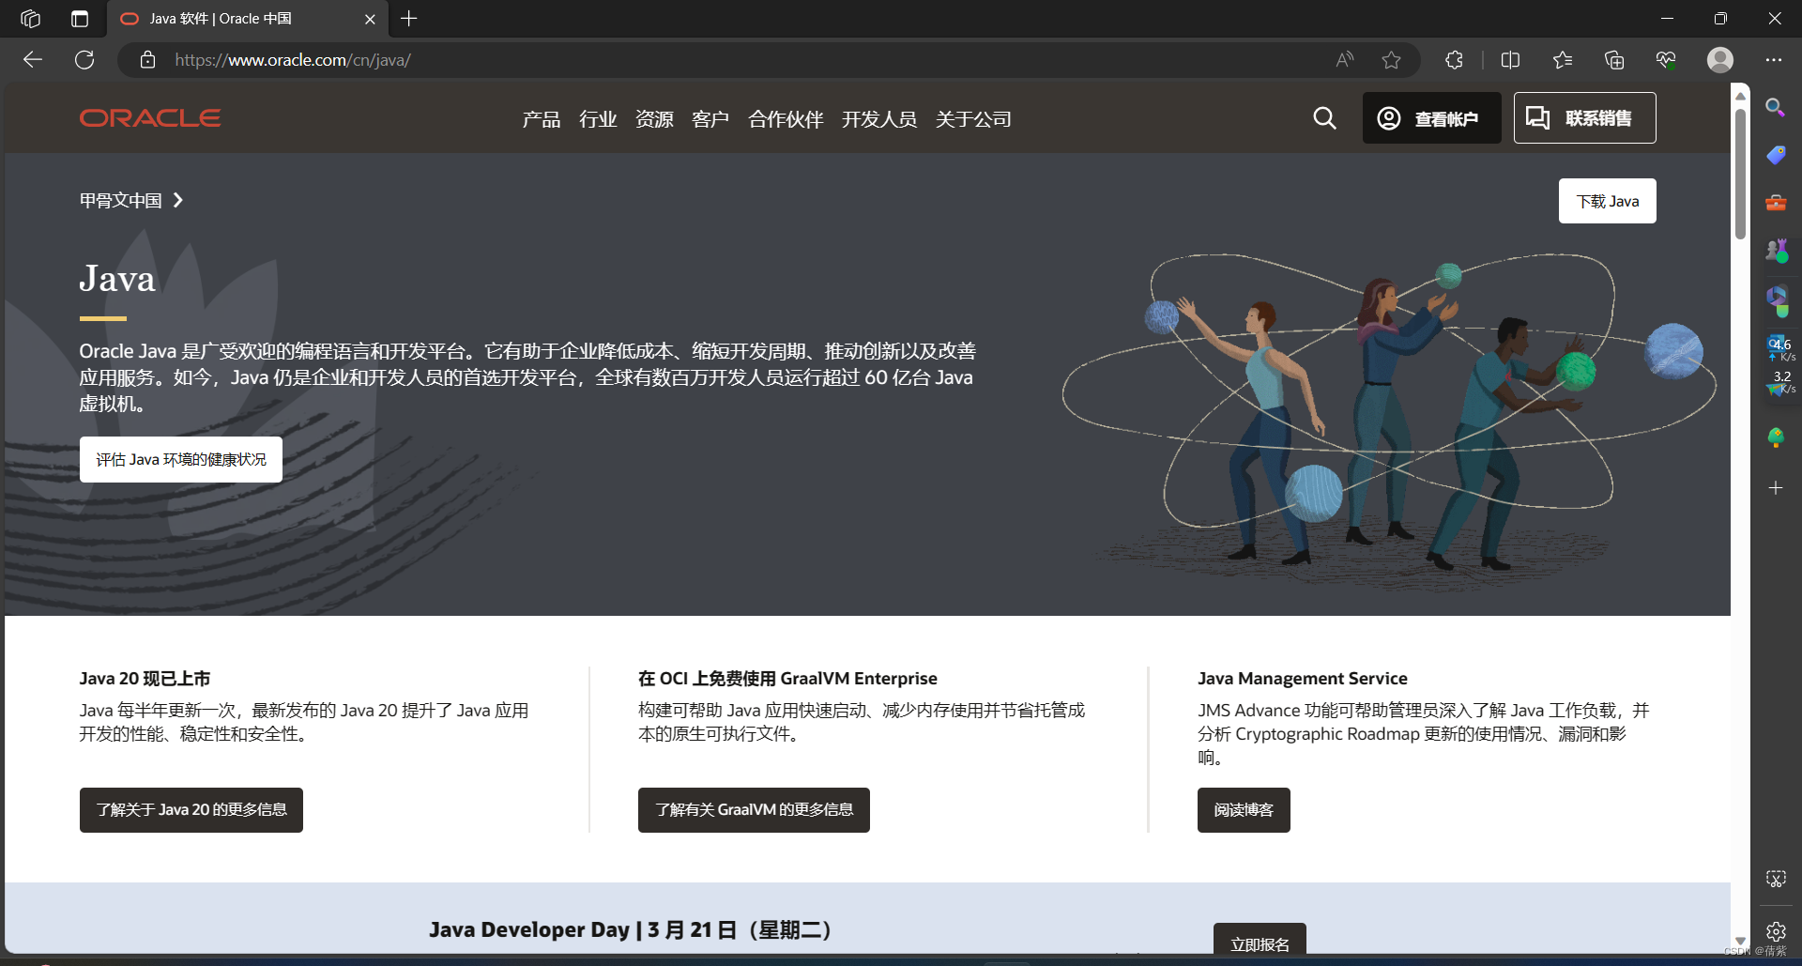Click the Oracle logo
Viewport: 1802px width, 966px height.
tap(150, 118)
